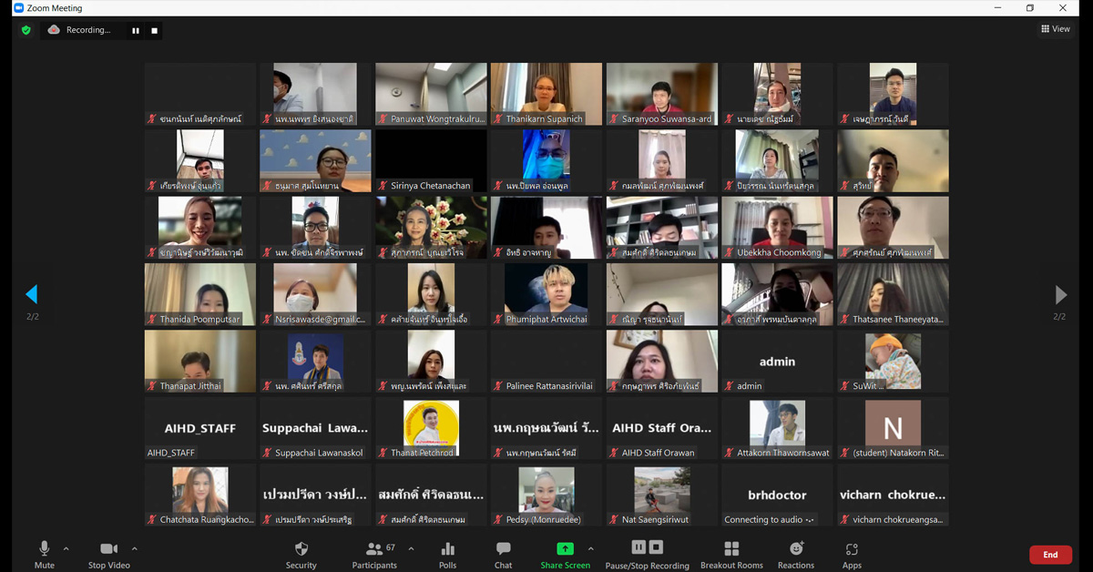Open the Apps icon
Image resolution: width=1093 pixels, height=572 pixels.
852,549
